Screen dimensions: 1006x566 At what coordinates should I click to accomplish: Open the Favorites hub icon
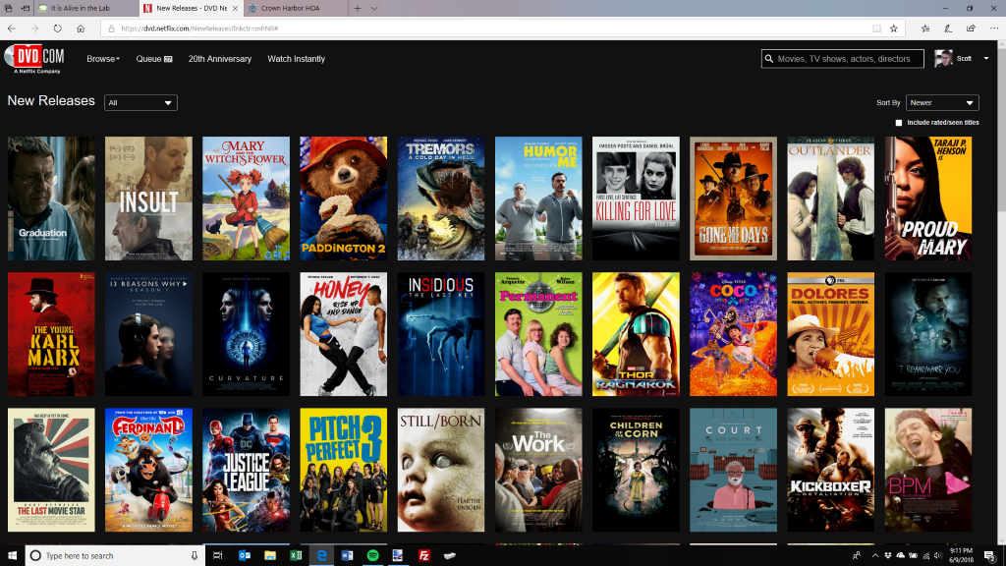pos(925,28)
